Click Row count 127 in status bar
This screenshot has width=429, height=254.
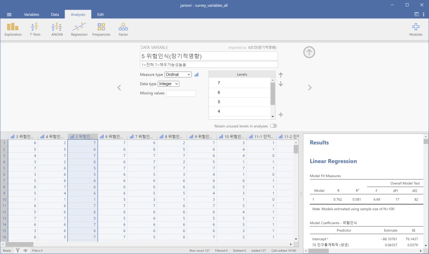(199, 250)
